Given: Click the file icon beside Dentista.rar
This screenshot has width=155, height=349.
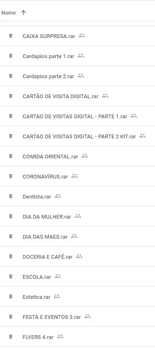Looking at the screenshot, I should (x=10, y=196).
